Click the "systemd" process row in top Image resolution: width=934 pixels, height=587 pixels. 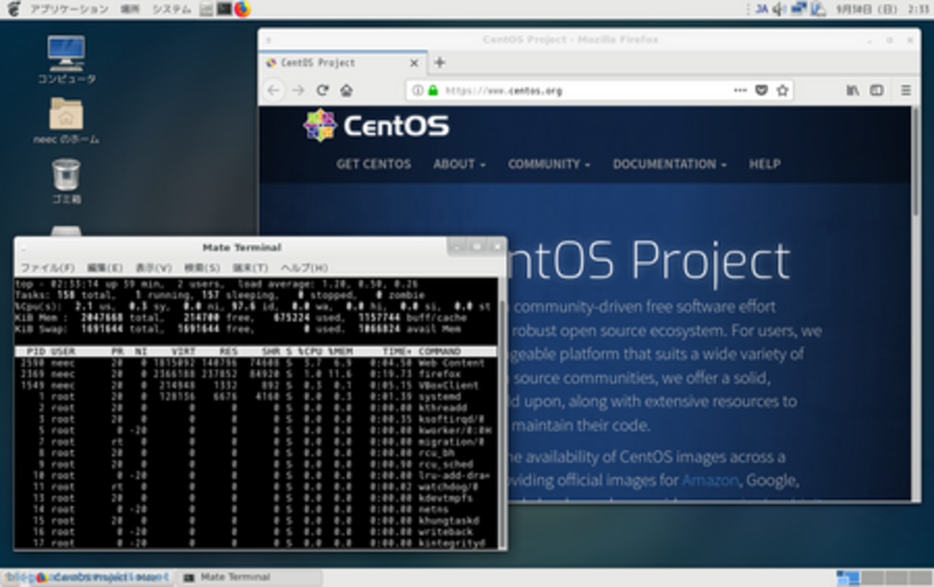pyautogui.click(x=256, y=397)
